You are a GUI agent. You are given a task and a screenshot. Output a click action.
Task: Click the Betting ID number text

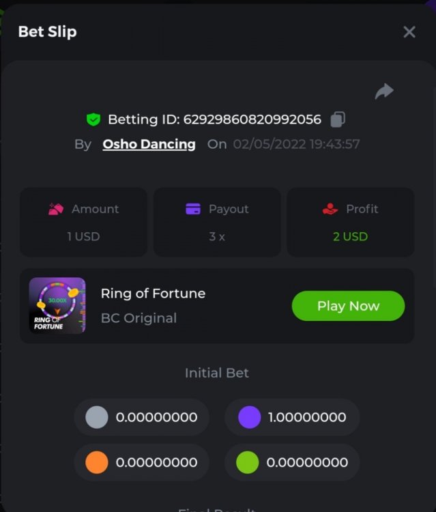coord(252,119)
